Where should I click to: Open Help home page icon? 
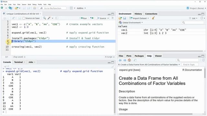[129, 60]
